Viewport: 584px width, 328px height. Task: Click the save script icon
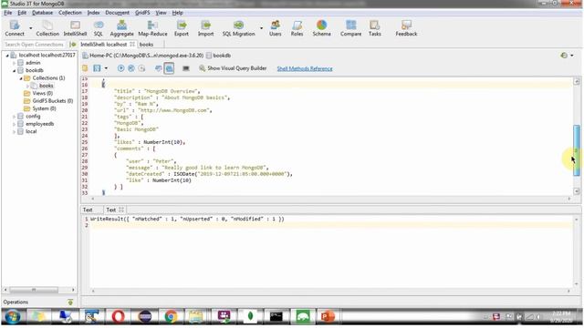coord(97,68)
